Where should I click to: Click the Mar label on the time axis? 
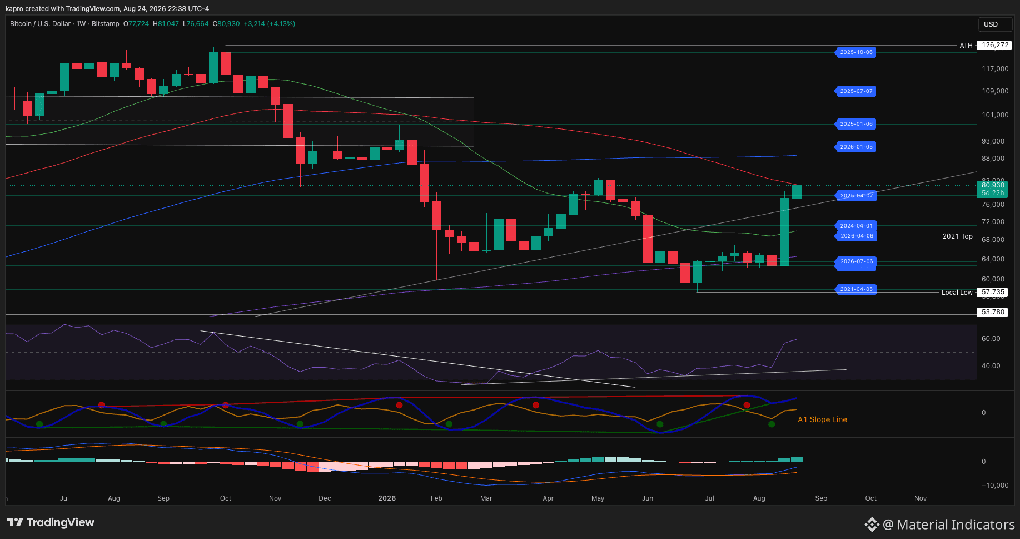pos(486,498)
